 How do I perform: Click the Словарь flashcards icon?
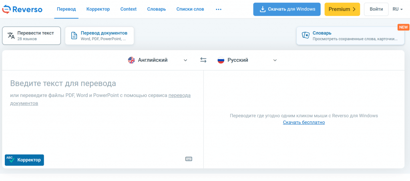tap(305, 36)
